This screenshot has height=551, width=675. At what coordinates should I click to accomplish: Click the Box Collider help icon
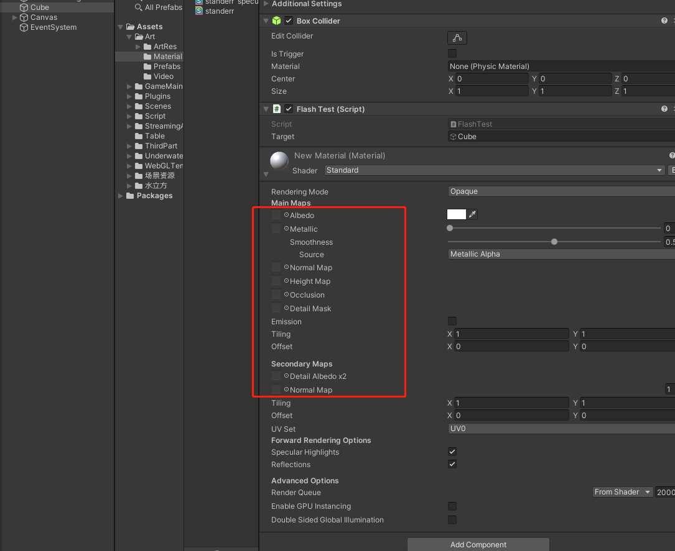(664, 20)
